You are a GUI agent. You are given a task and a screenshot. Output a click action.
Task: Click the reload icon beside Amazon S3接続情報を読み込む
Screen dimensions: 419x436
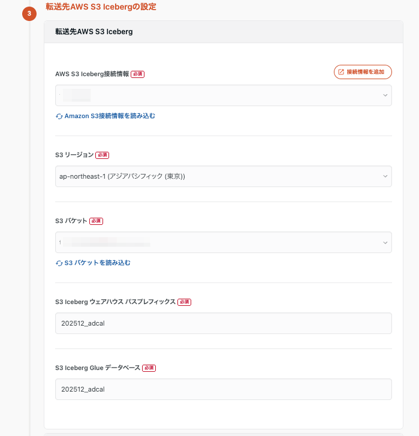(59, 116)
